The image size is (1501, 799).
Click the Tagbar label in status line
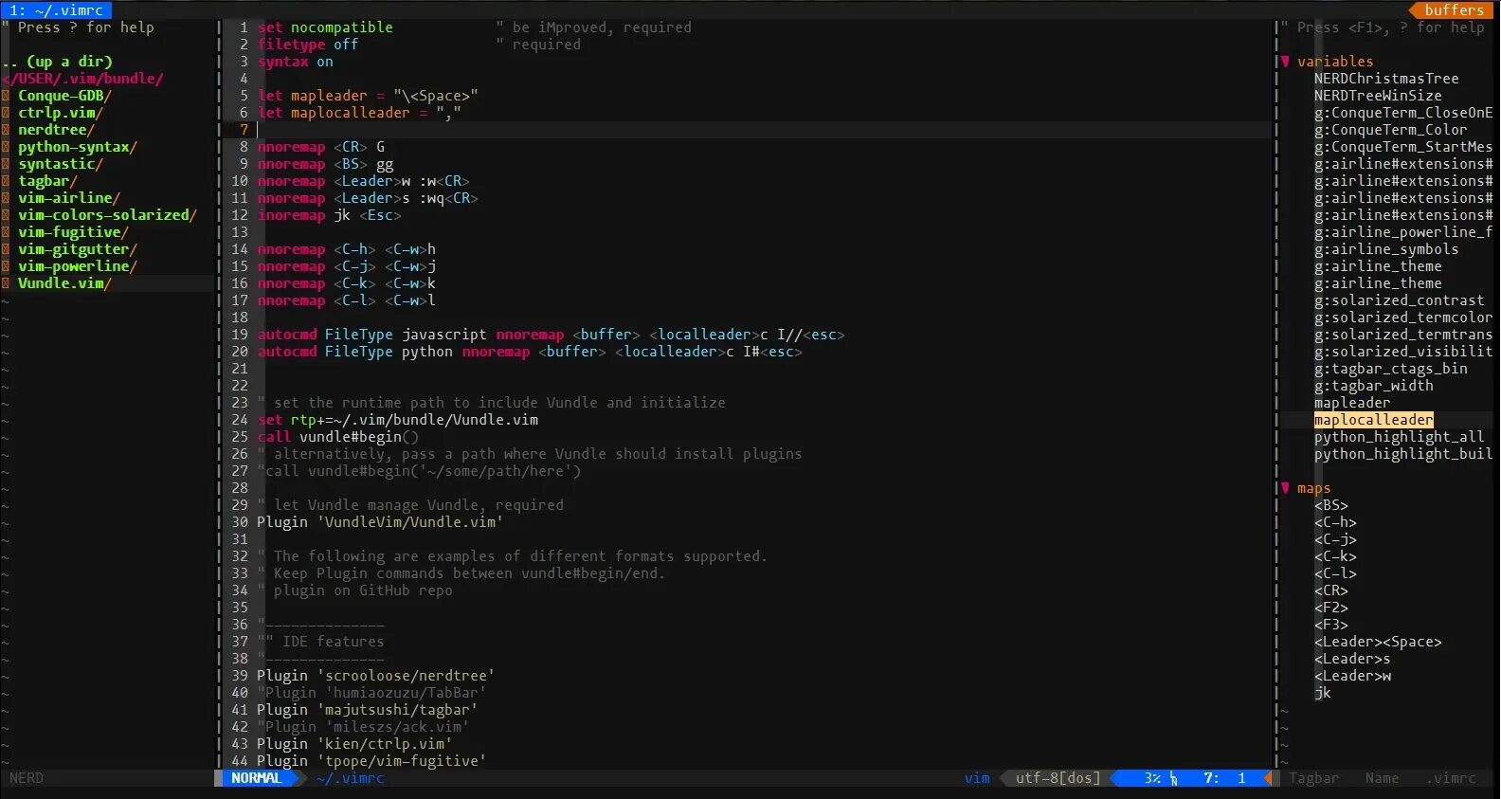1313,778
